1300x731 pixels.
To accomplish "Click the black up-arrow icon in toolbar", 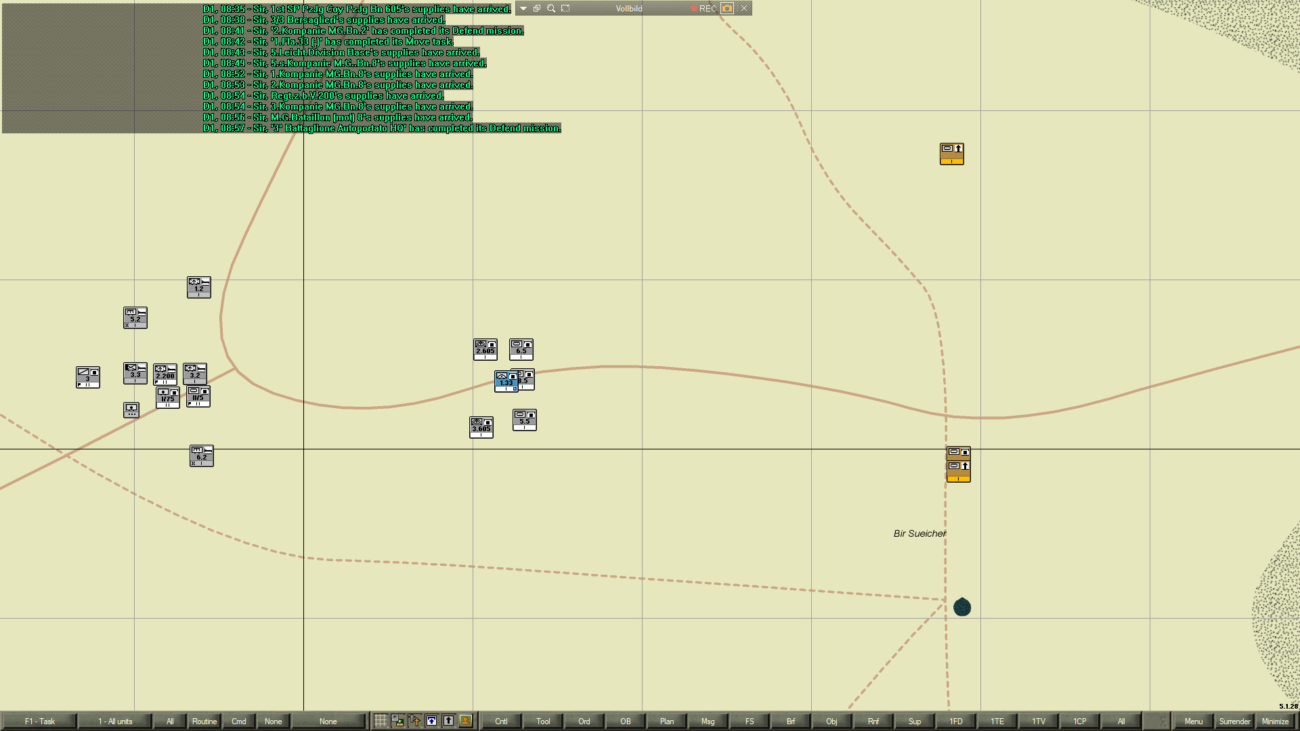I will point(448,721).
